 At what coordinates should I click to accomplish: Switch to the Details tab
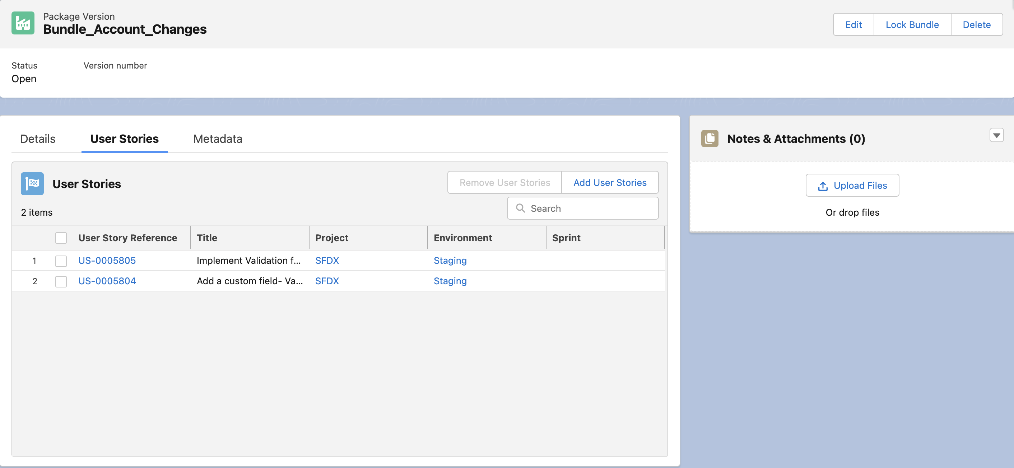[37, 138]
